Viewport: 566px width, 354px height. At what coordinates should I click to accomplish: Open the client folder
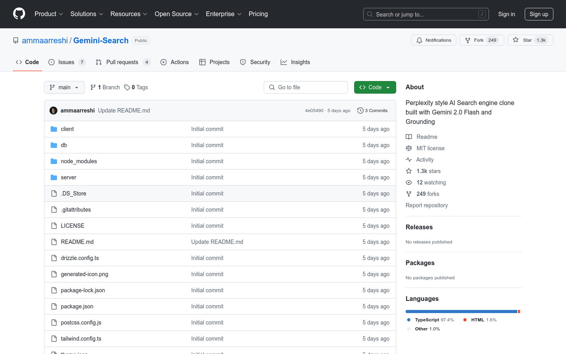(67, 129)
